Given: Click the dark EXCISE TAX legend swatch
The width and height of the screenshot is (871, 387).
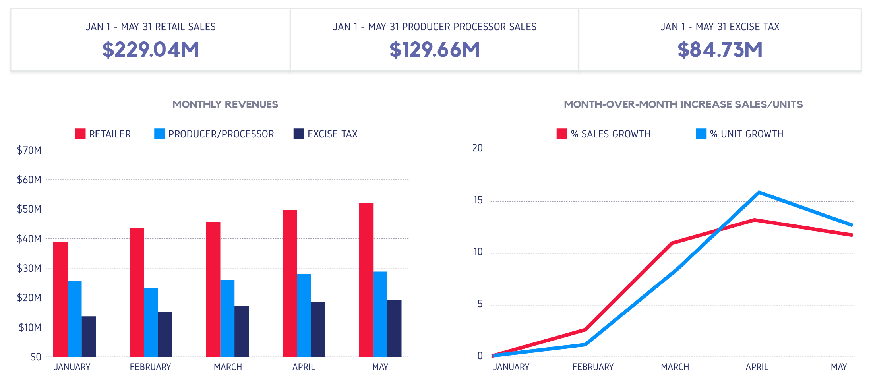Looking at the screenshot, I should (298, 134).
